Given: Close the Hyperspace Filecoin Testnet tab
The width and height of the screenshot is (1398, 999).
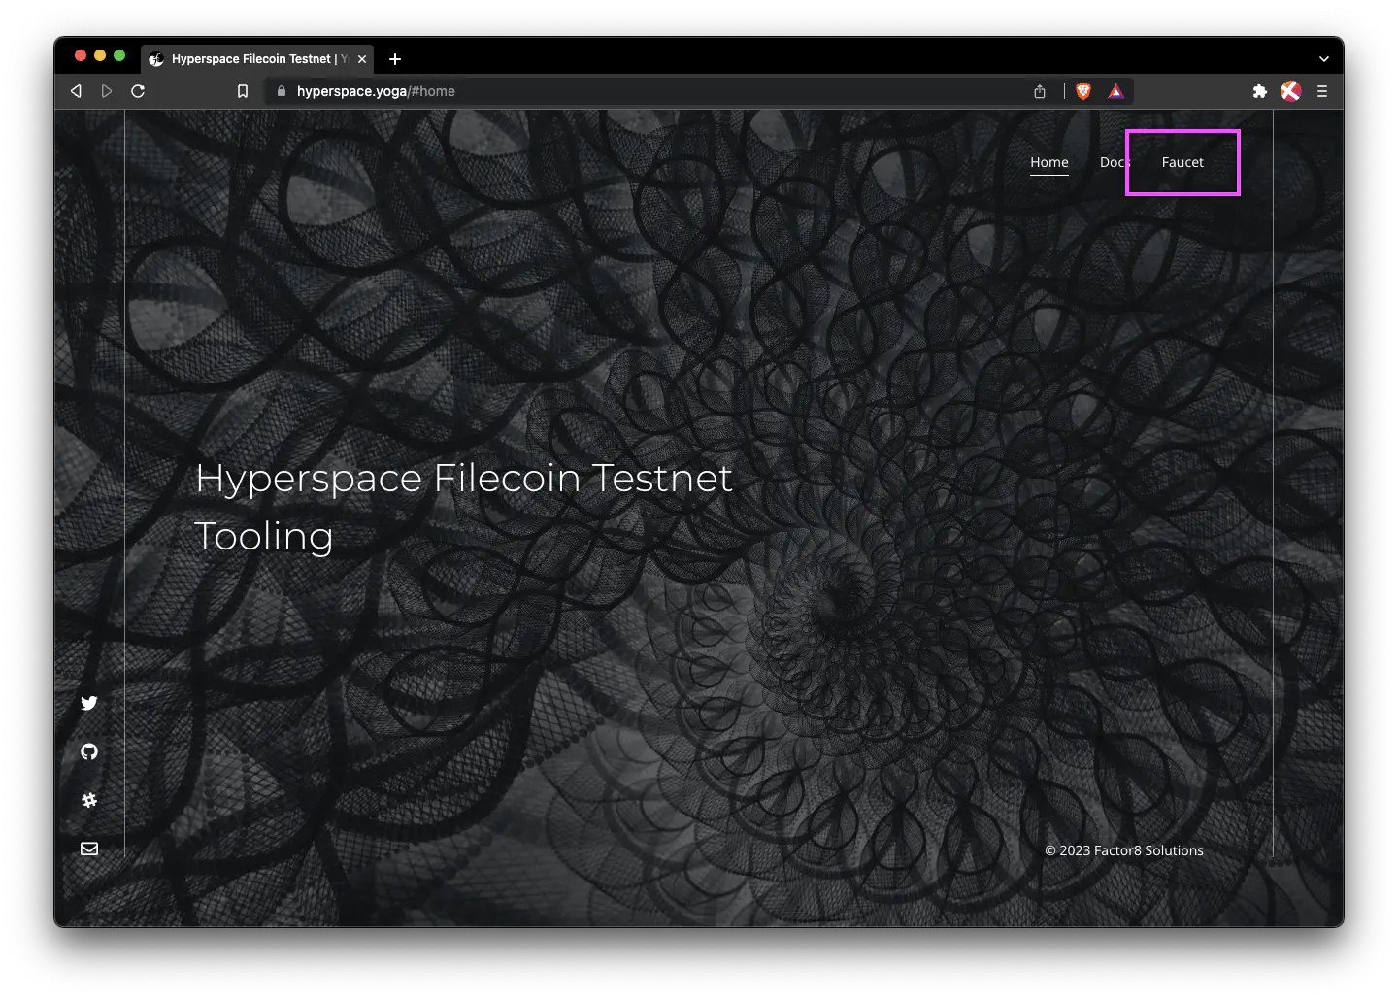Looking at the screenshot, I should point(362,59).
